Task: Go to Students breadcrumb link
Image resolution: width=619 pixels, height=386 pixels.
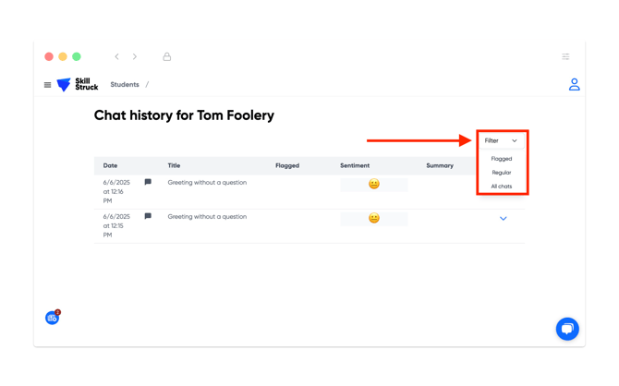Action: (125, 84)
